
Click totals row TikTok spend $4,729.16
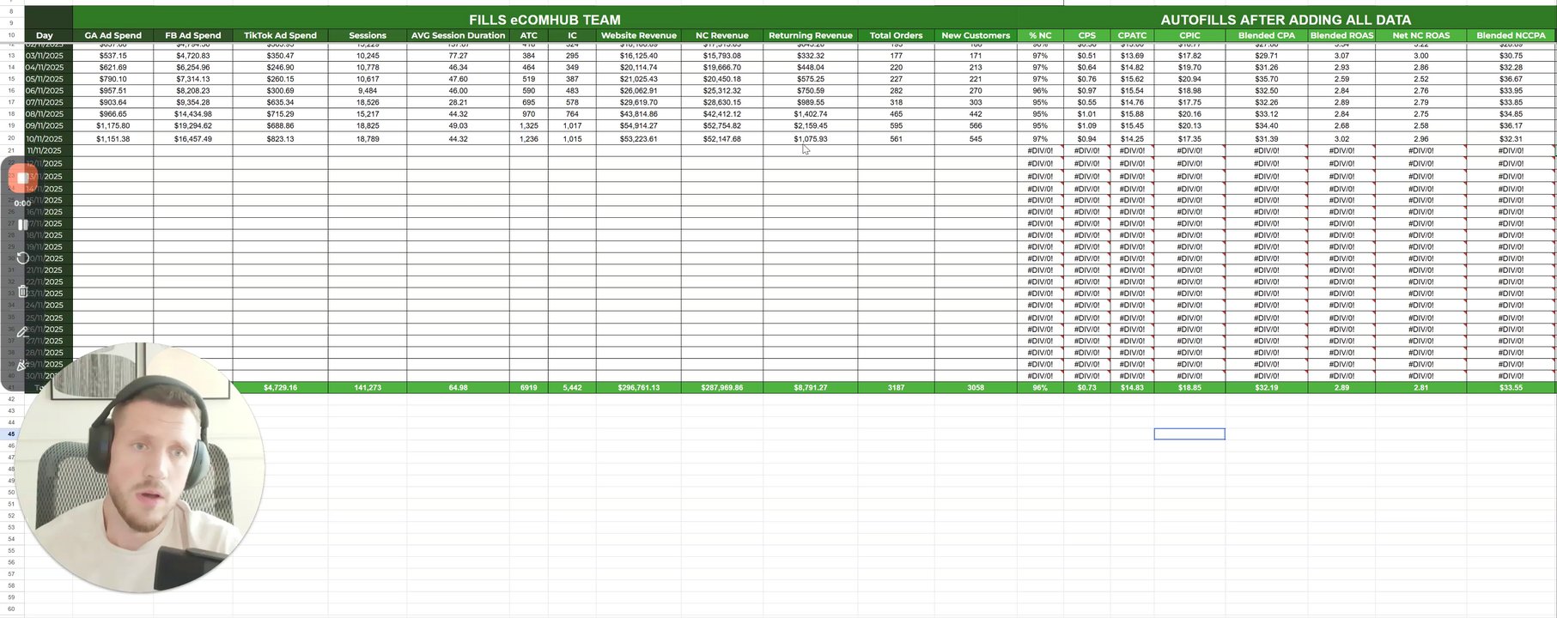click(280, 387)
